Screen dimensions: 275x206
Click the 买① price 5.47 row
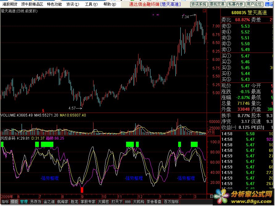(x=247, y=56)
